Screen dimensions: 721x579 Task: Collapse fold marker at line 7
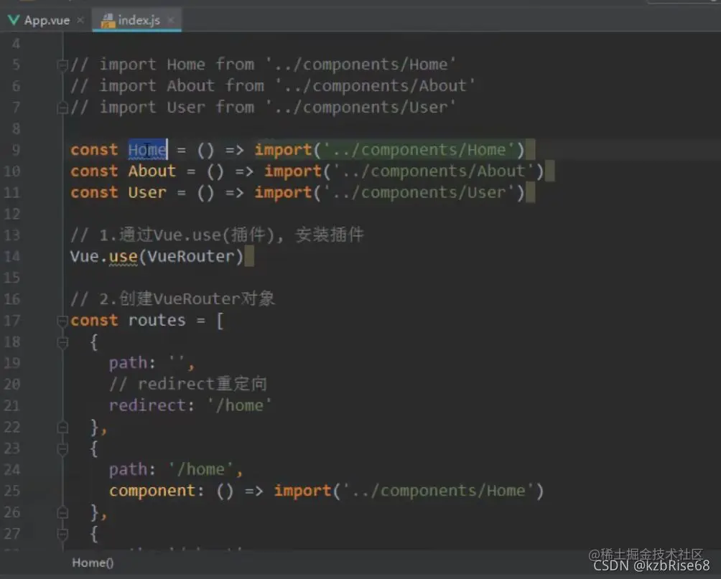coord(62,108)
